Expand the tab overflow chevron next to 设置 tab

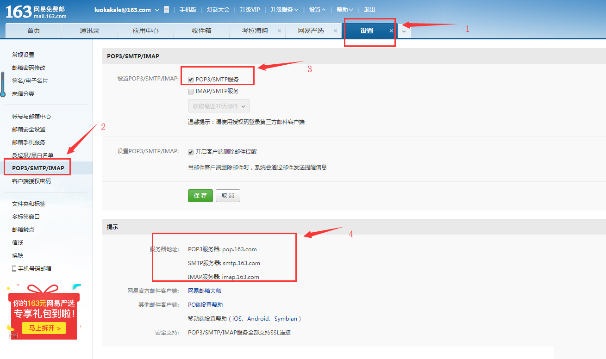404,31
